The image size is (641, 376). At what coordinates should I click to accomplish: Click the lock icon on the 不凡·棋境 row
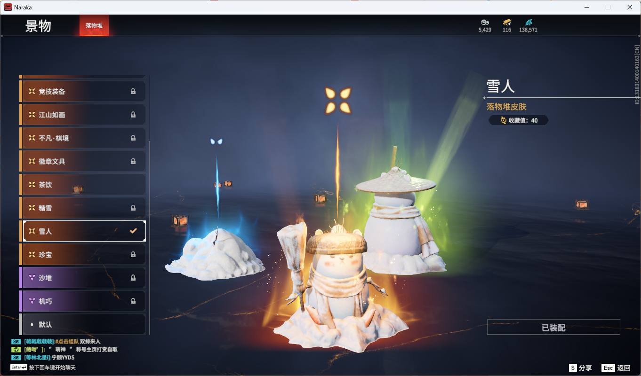(x=133, y=138)
